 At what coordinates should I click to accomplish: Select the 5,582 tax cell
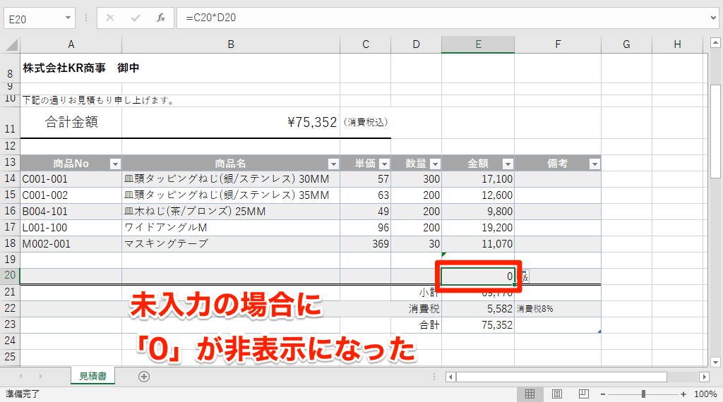(478, 308)
